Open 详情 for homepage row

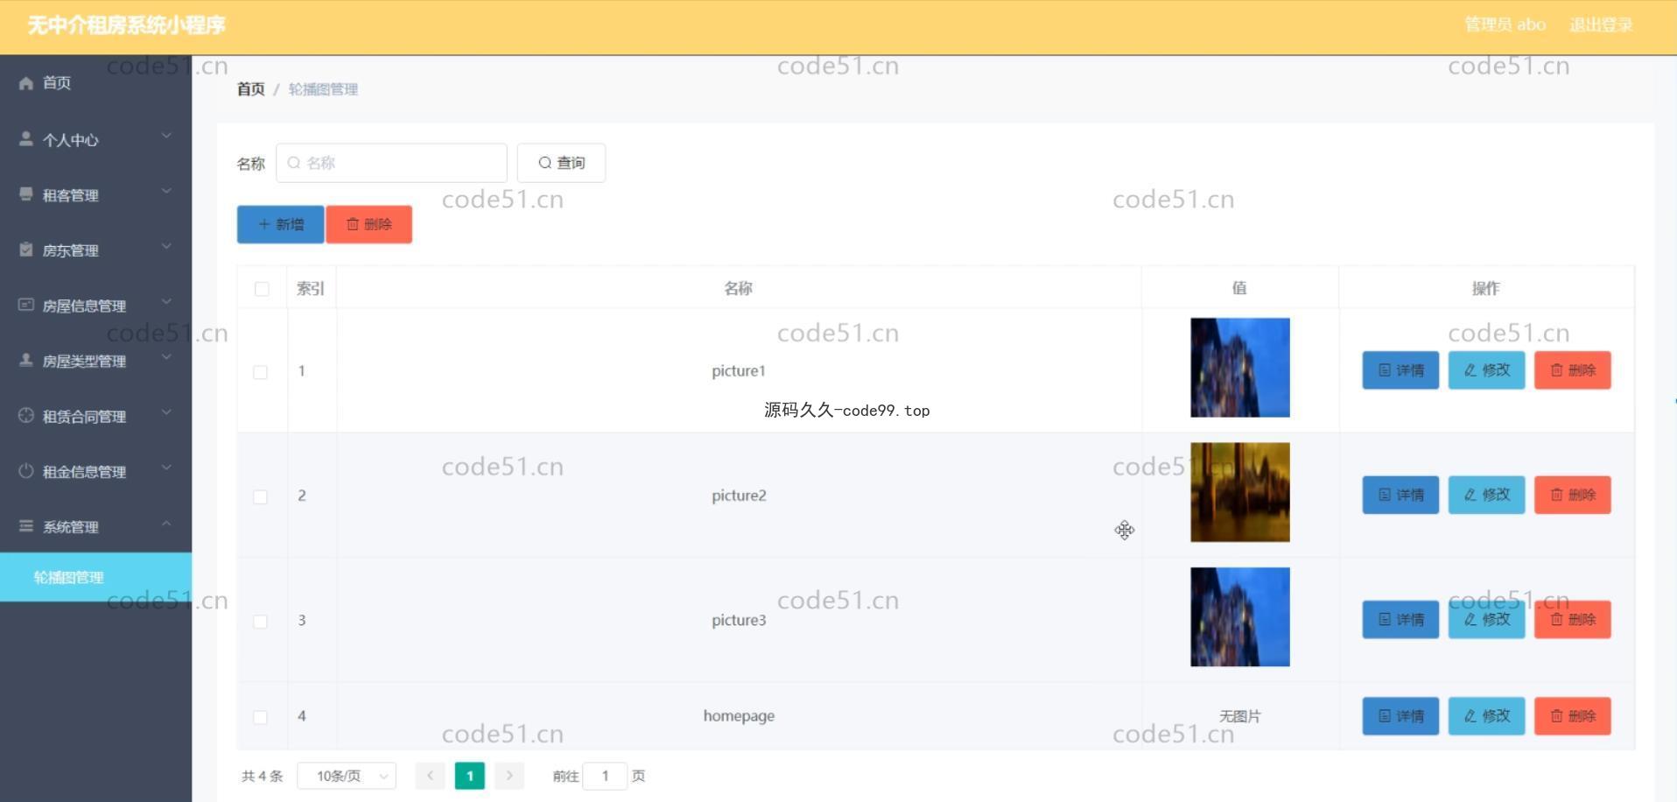(x=1400, y=716)
